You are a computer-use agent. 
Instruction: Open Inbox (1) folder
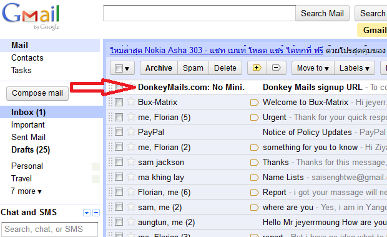tap(28, 112)
